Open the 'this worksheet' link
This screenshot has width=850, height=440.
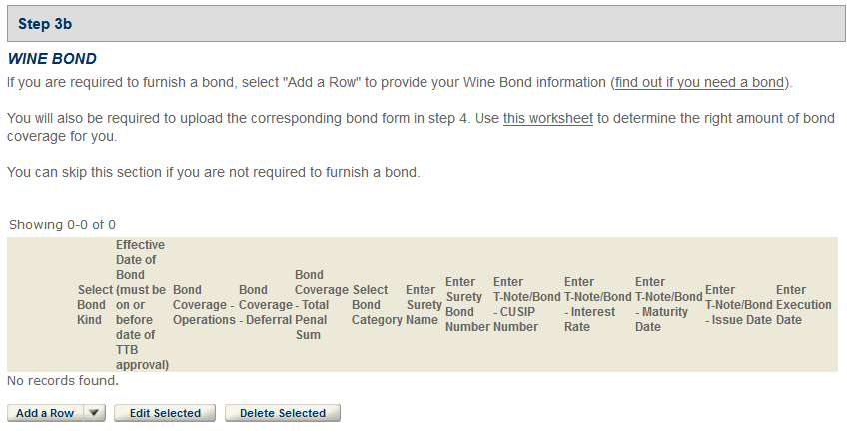point(548,118)
